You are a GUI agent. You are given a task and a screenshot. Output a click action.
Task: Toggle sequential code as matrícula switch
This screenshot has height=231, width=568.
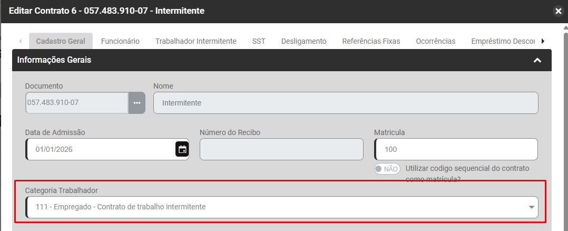[387, 169]
